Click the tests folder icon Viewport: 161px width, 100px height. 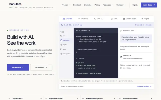(x=61, y=49)
